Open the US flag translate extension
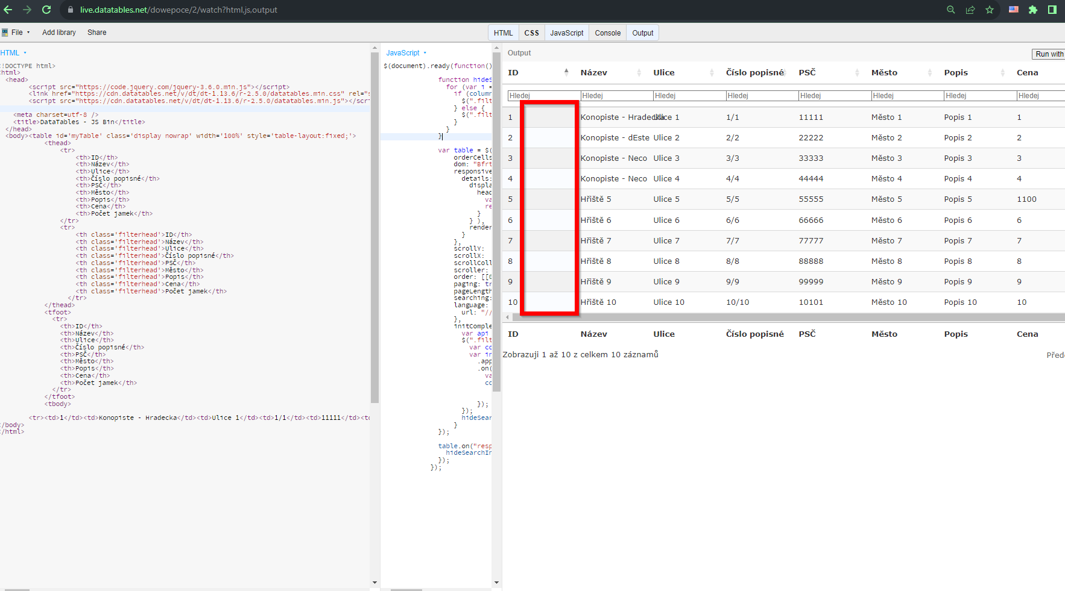Image resolution: width=1065 pixels, height=591 pixels. (1013, 9)
